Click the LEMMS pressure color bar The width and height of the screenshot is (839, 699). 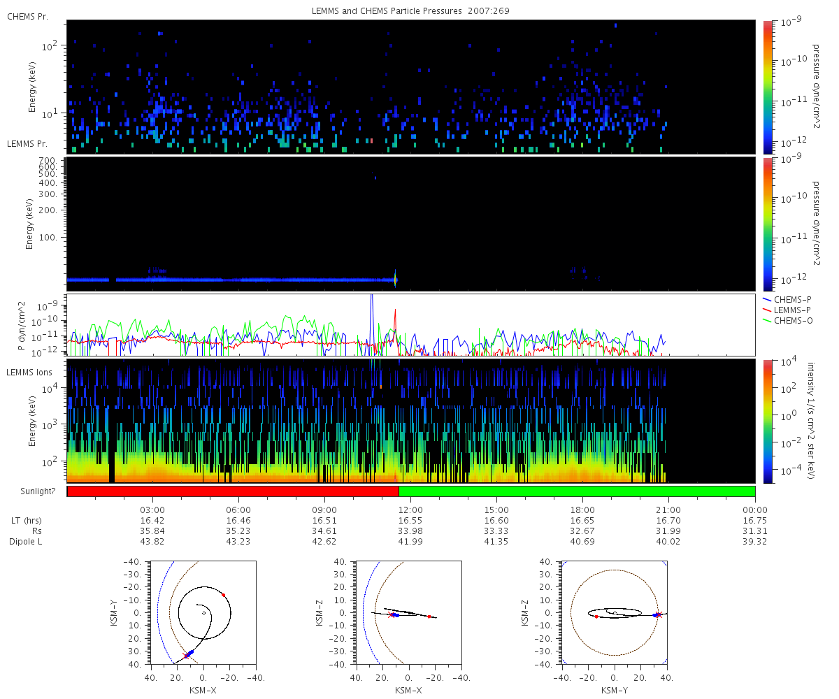(768, 224)
